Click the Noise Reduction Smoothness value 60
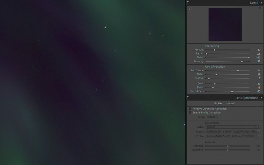Screen dimensions: 264x165 [258, 91]
